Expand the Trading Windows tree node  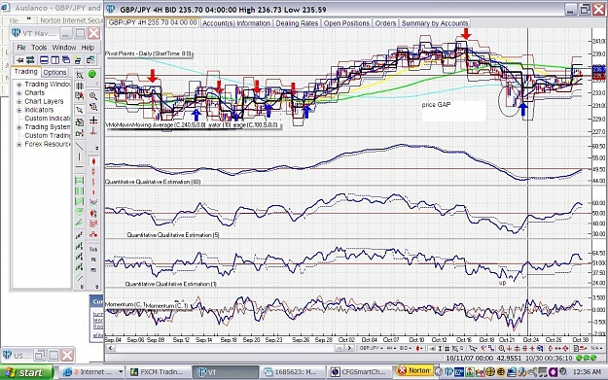[19, 85]
